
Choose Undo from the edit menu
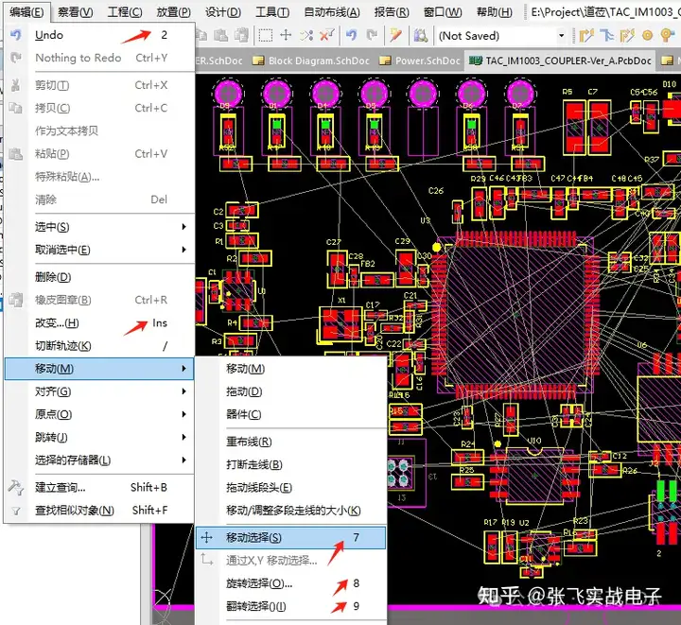click(99, 35)
